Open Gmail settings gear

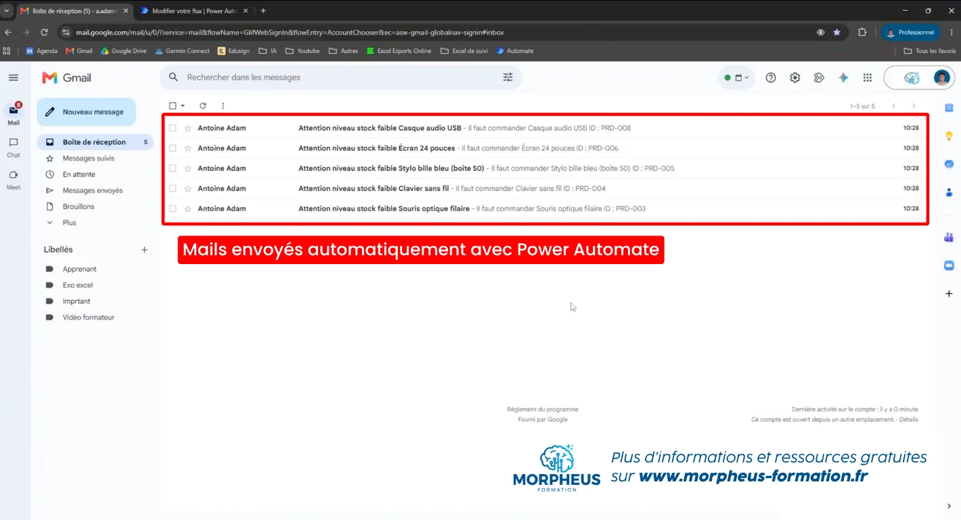[x=795, y=78]
